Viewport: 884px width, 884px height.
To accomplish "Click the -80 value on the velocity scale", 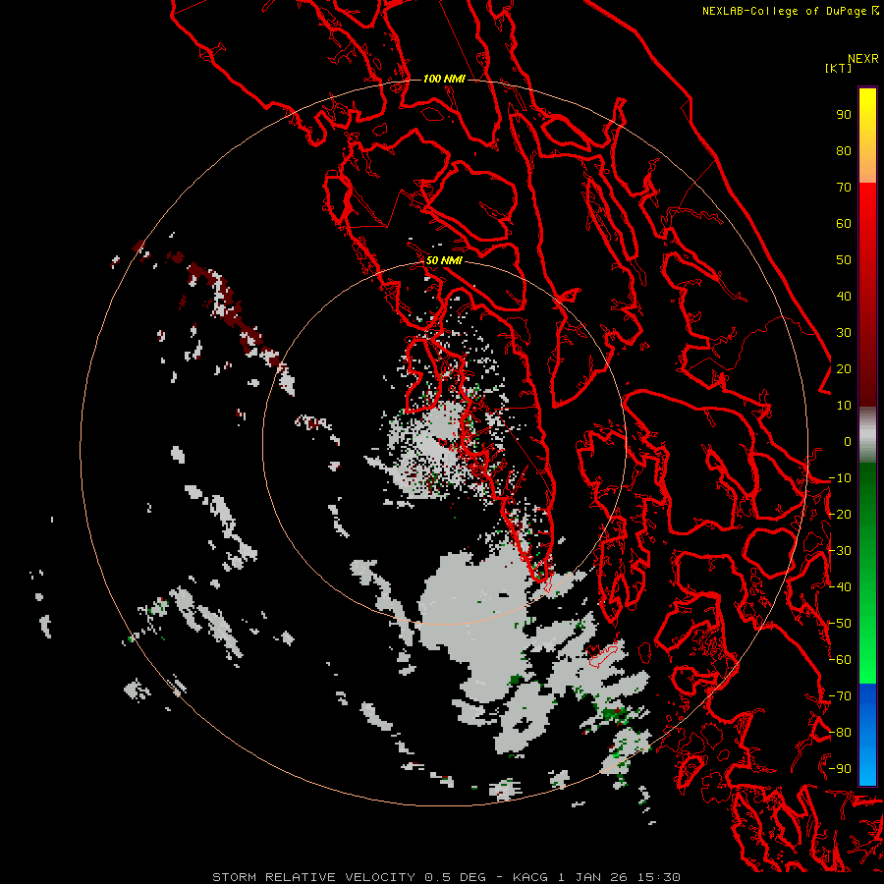I will tap(840, 733).
